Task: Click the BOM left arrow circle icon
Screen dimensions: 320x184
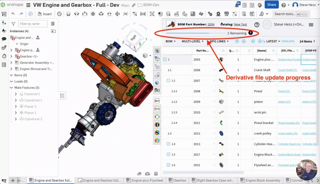Action: (x=253, y=41)
